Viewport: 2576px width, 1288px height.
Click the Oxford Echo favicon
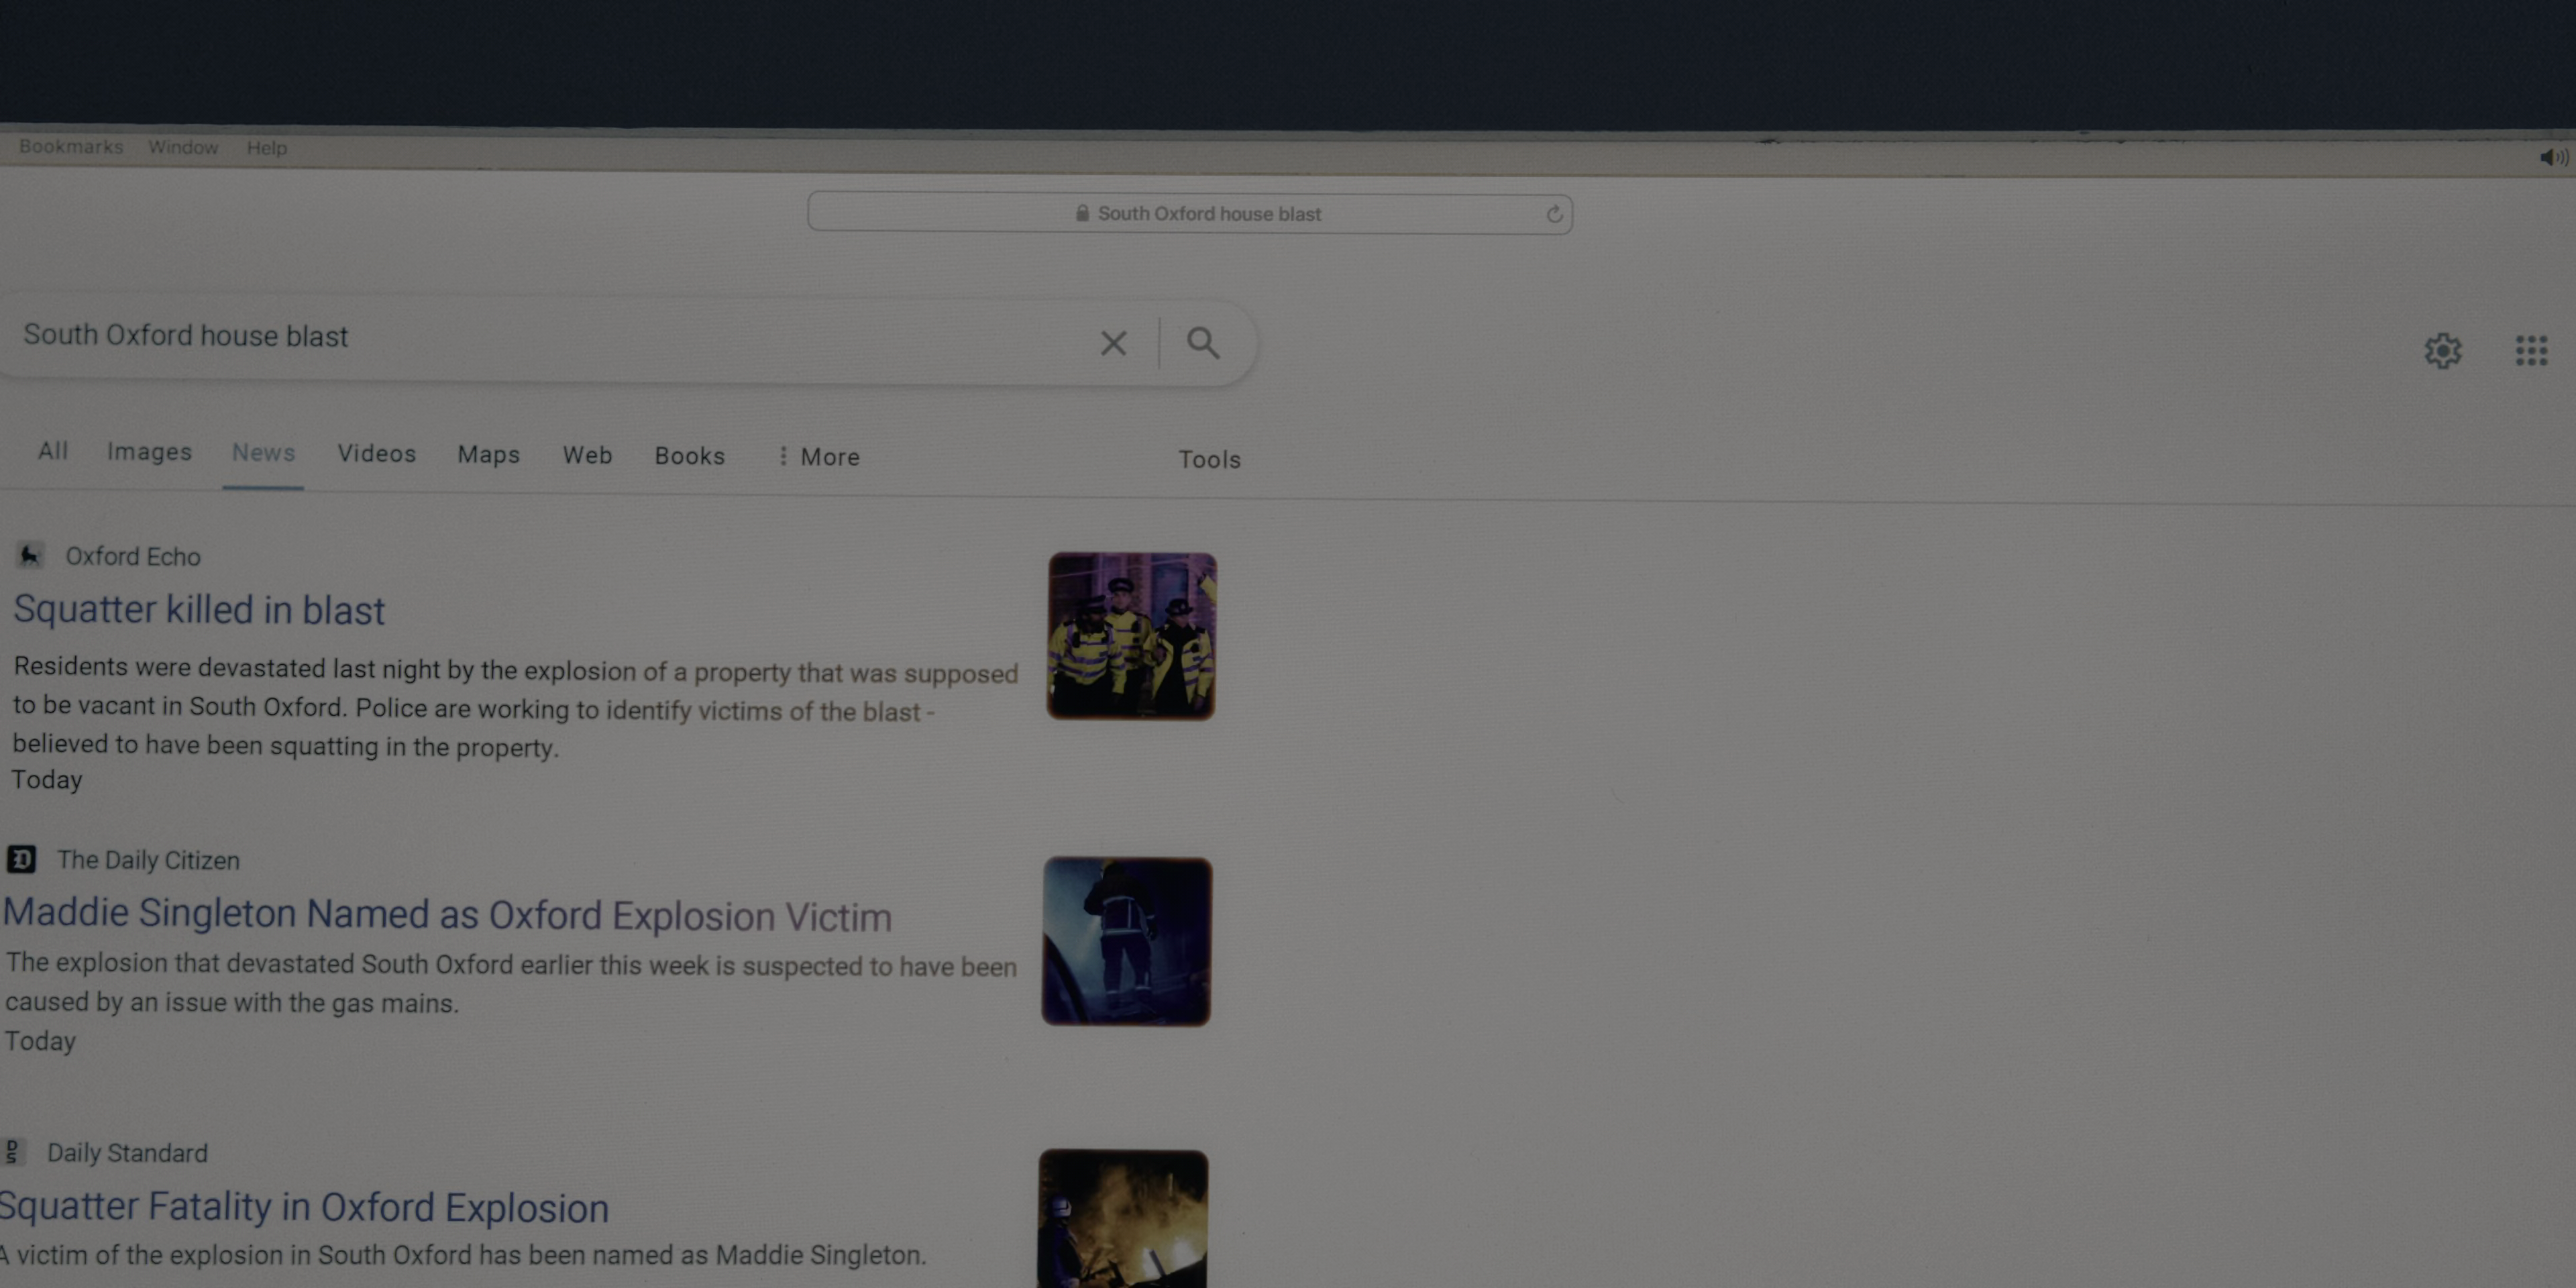30,555
